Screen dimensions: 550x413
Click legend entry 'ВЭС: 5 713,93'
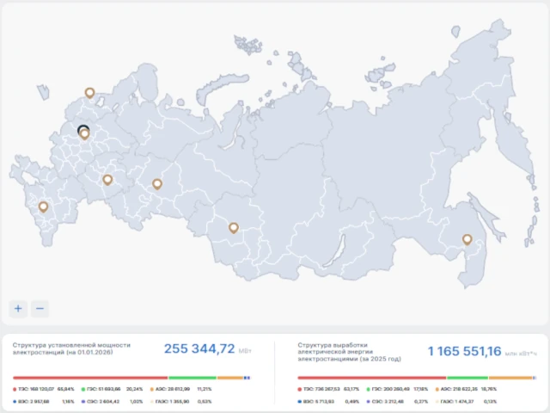tap(316, 402)
